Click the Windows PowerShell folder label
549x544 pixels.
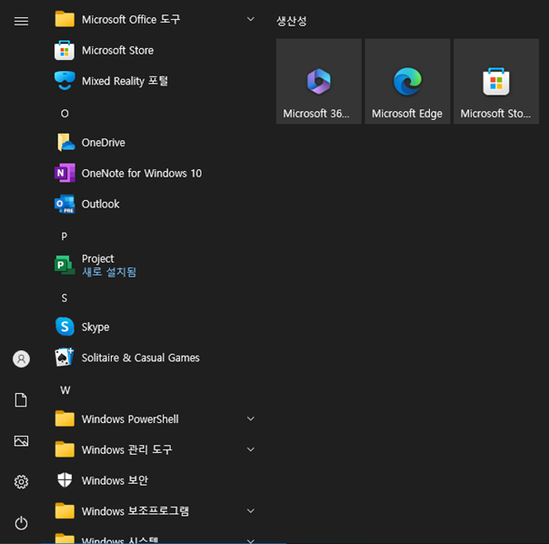(130, 418)
